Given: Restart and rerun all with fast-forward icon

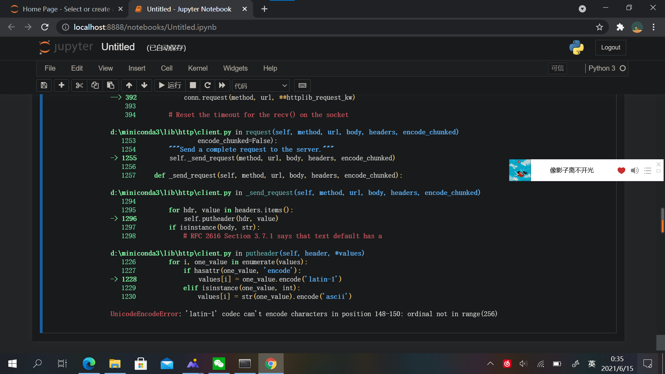Looking at the screenshot, I should pyautogui.click(x=222, y=86).
